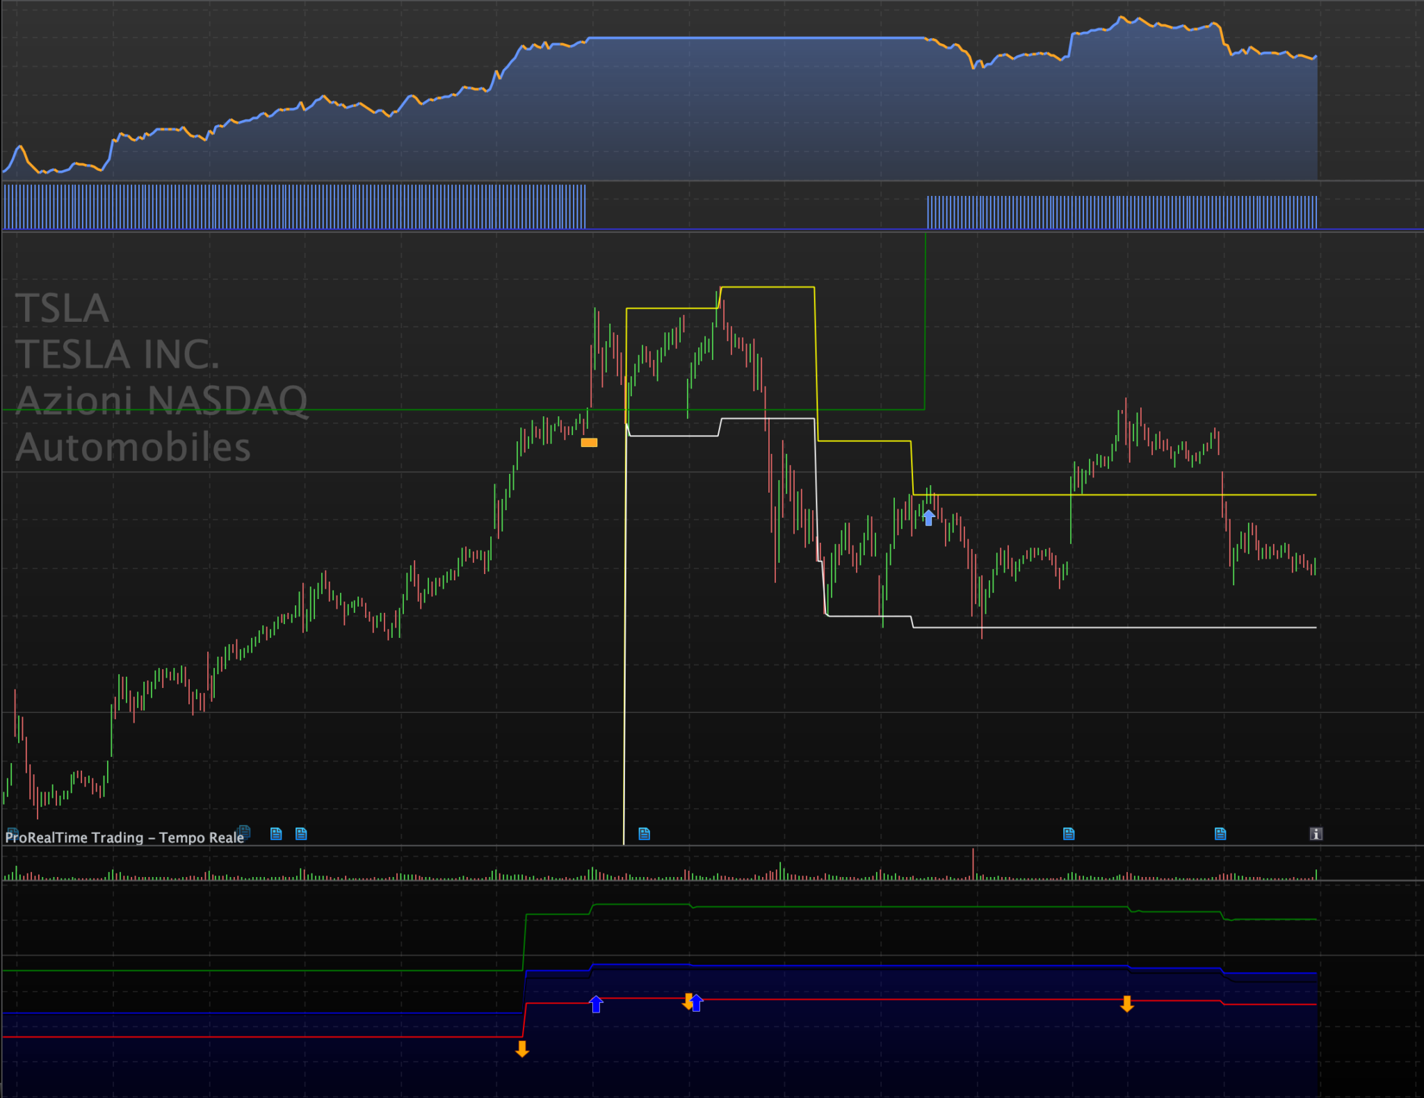
Task: Click the leftmost blue up arrow on the red line
Action: [596, 1004]
